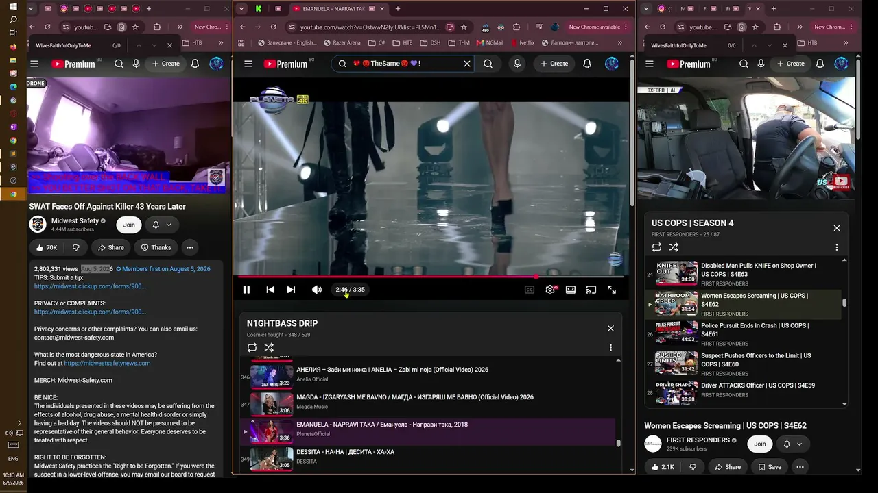Open Create menu in center YouTube window

(x=554, y=64)
